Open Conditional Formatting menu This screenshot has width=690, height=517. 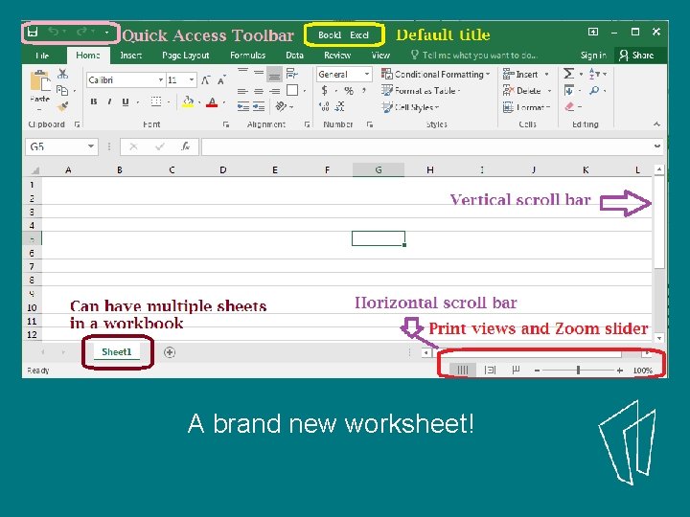point(435,75)
